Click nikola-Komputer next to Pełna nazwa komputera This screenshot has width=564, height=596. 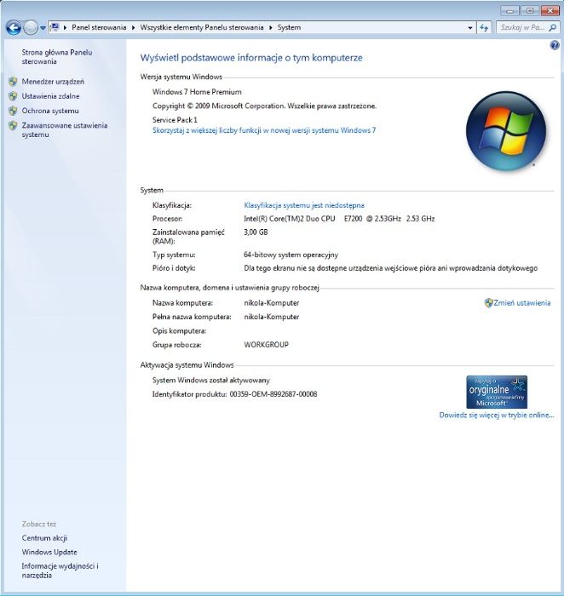click(272, 317)
